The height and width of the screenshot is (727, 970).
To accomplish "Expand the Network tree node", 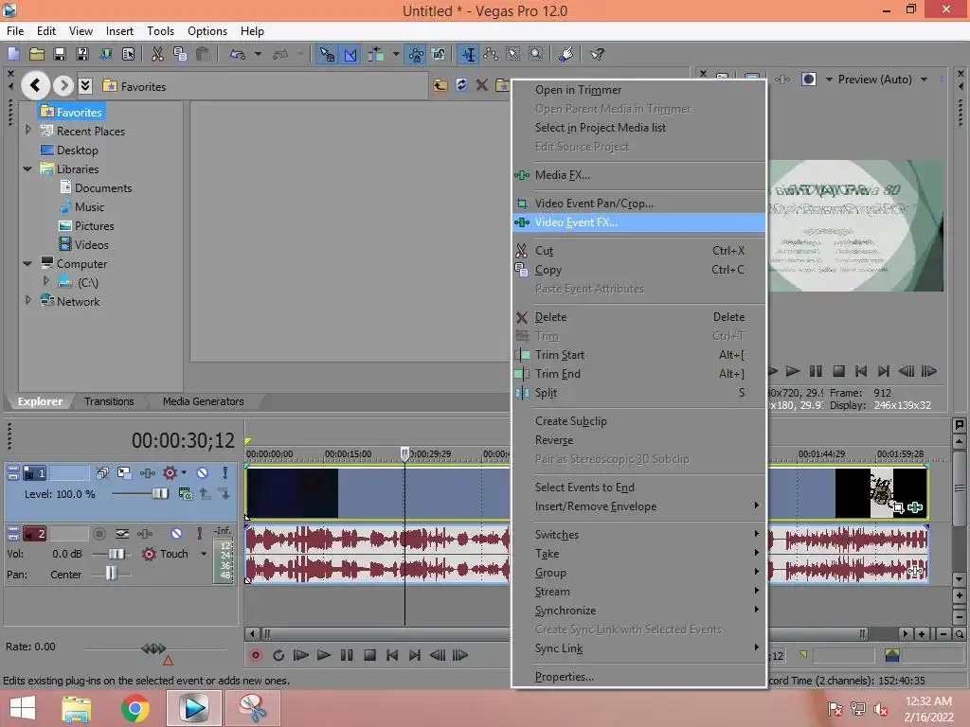I will tap(27, 300).
